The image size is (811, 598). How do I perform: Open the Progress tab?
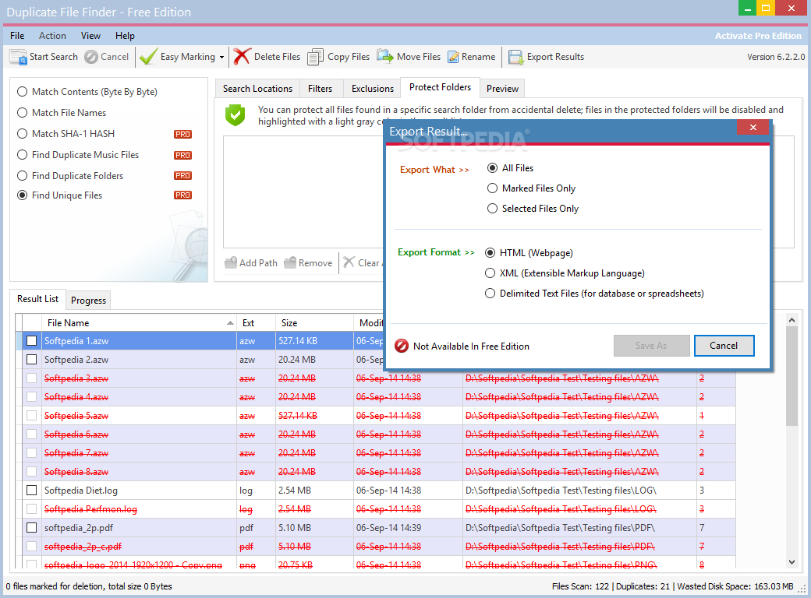[88, 301]
